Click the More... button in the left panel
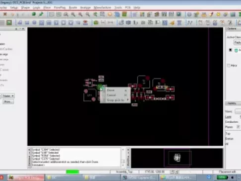 point(8,101)
